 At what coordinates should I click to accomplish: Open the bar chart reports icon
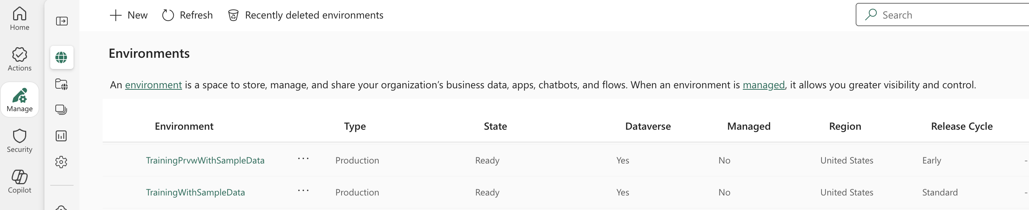pos(61,136)
